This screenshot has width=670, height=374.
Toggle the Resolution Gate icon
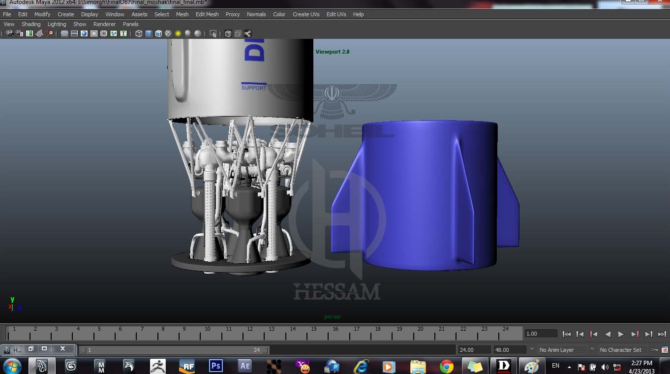(84, 33)
